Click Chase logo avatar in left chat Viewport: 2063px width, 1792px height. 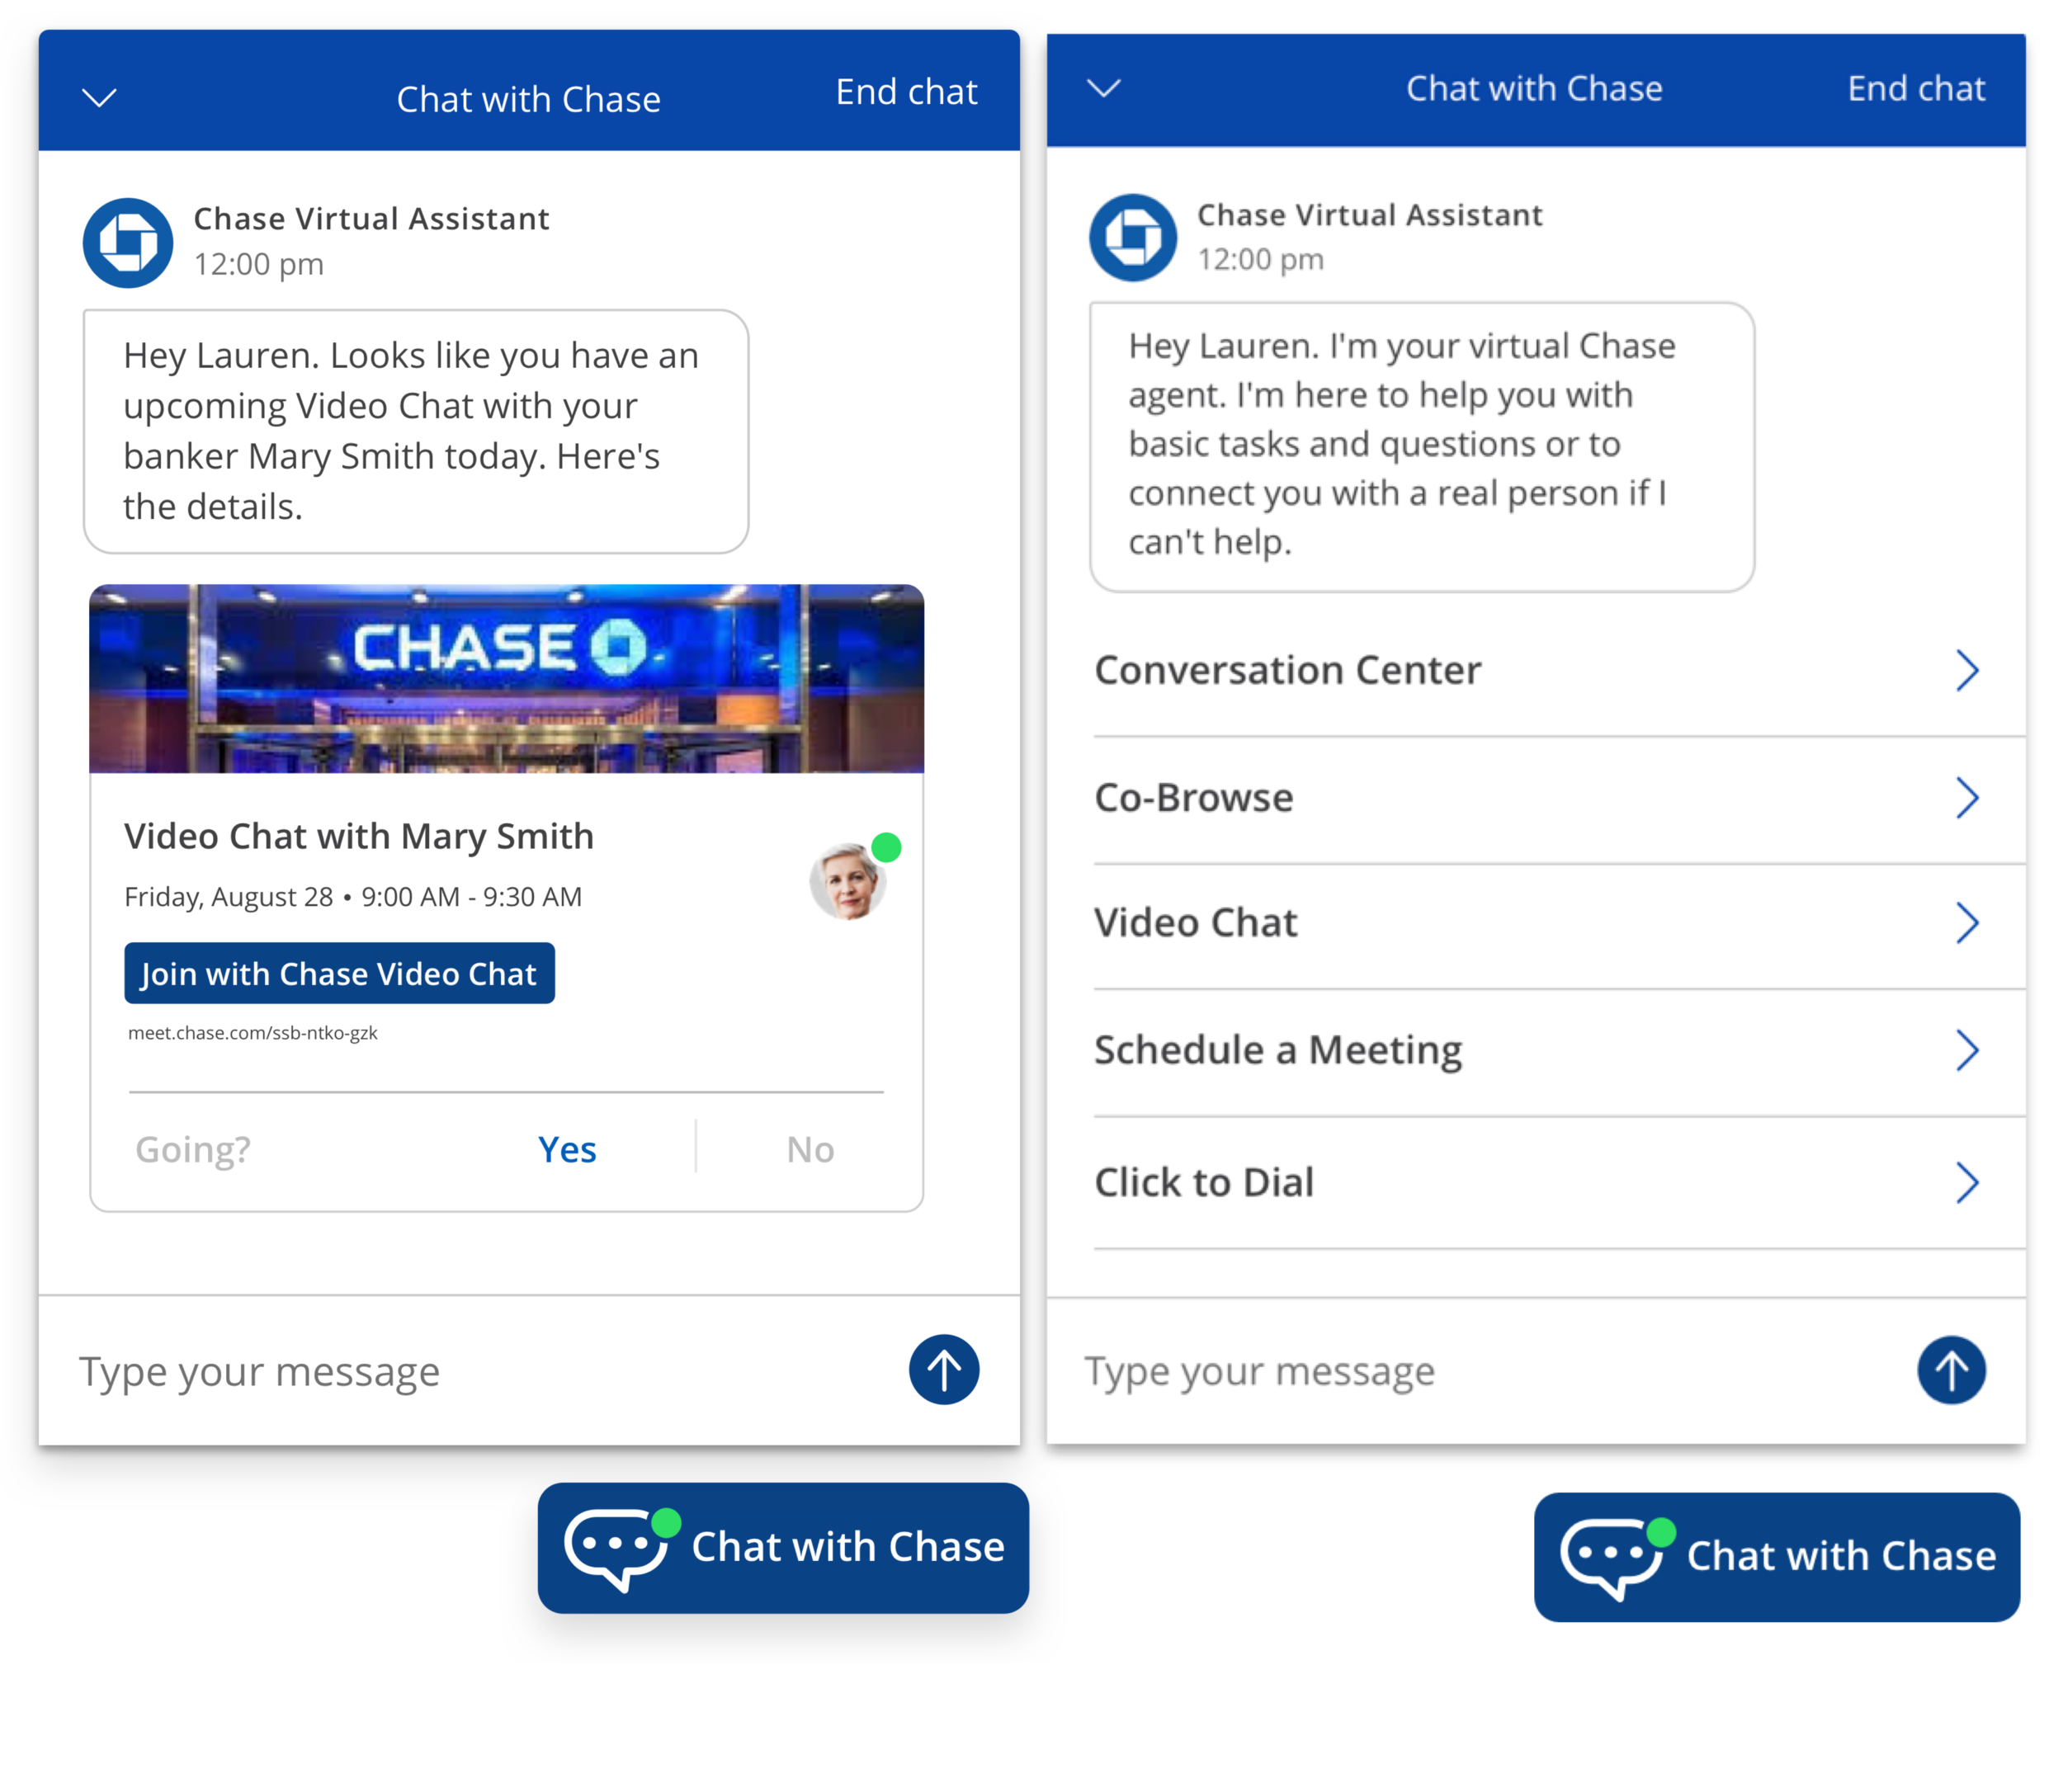pyautogui.click(x=128, y=243)
